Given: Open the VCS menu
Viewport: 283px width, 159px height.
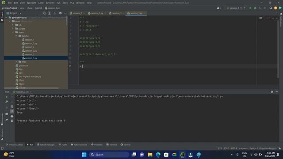Looking at the screenshot, I should tap(72, 3).
